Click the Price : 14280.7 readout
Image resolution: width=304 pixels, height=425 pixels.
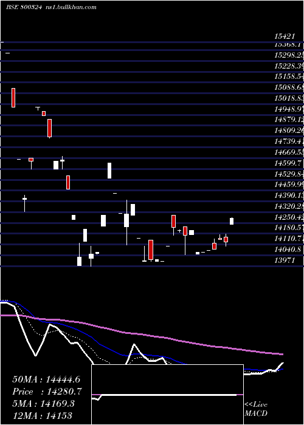tap(47, 392)
